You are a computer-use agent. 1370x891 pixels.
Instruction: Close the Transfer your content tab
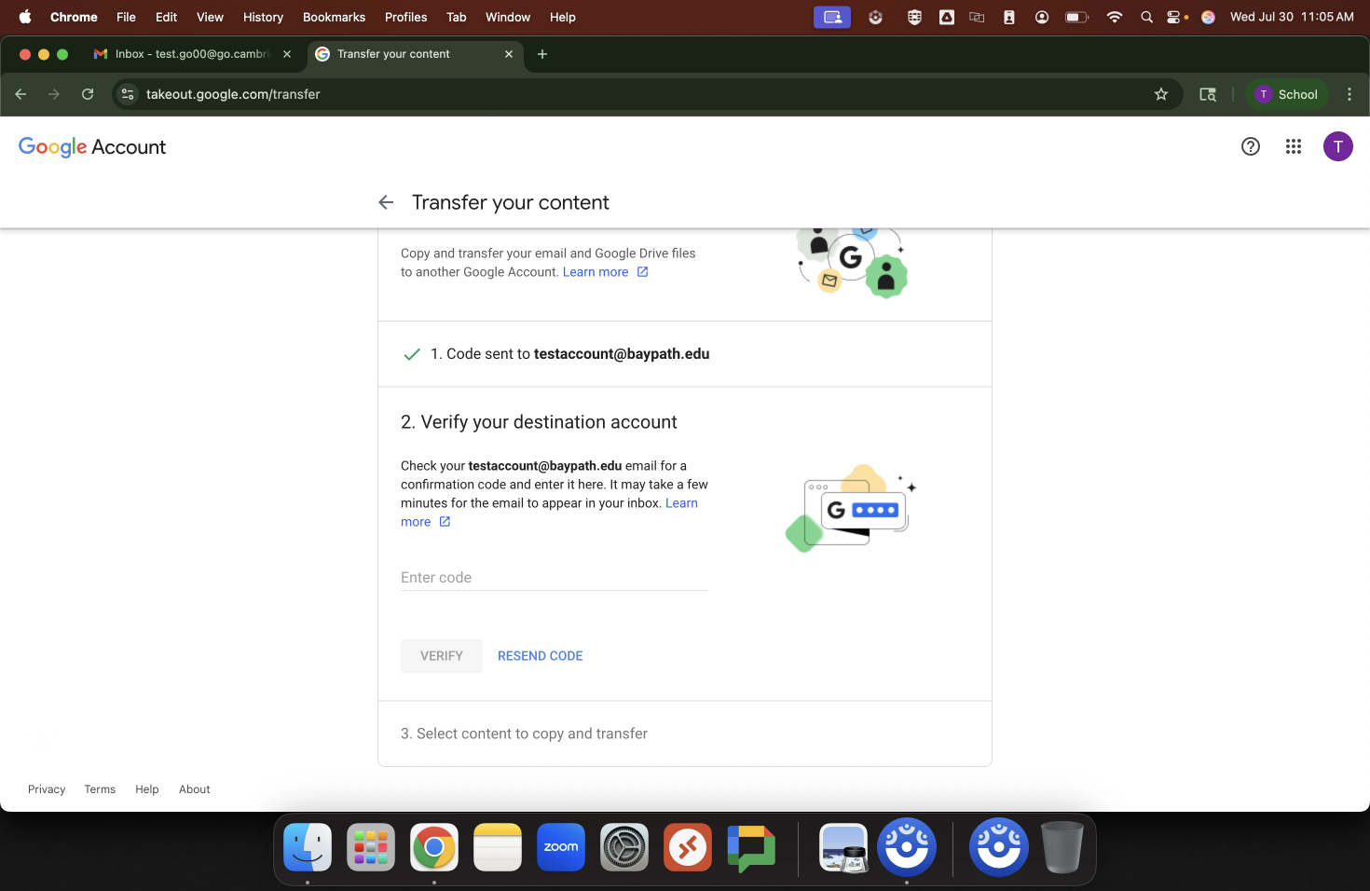click(x=508, y=54)
